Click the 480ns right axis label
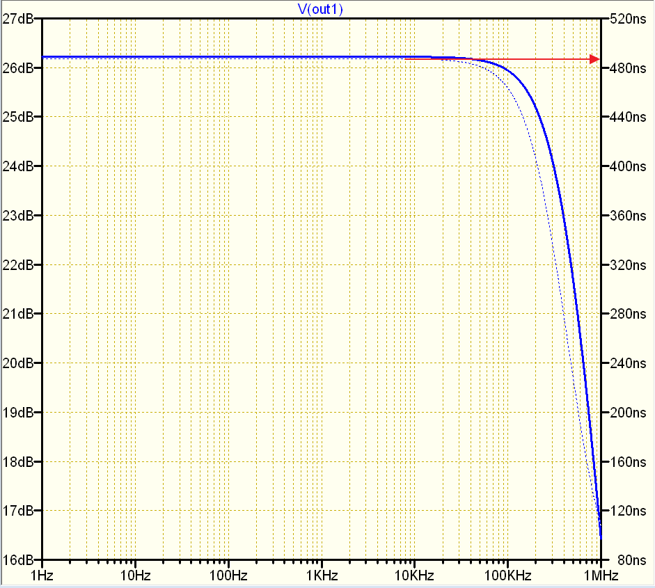Viewport: 655px width, 588px height. coord(628,68)
